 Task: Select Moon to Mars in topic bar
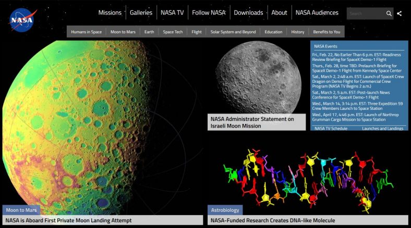click(123, 32)
